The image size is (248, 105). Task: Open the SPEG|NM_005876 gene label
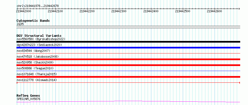tap(28, 99)
